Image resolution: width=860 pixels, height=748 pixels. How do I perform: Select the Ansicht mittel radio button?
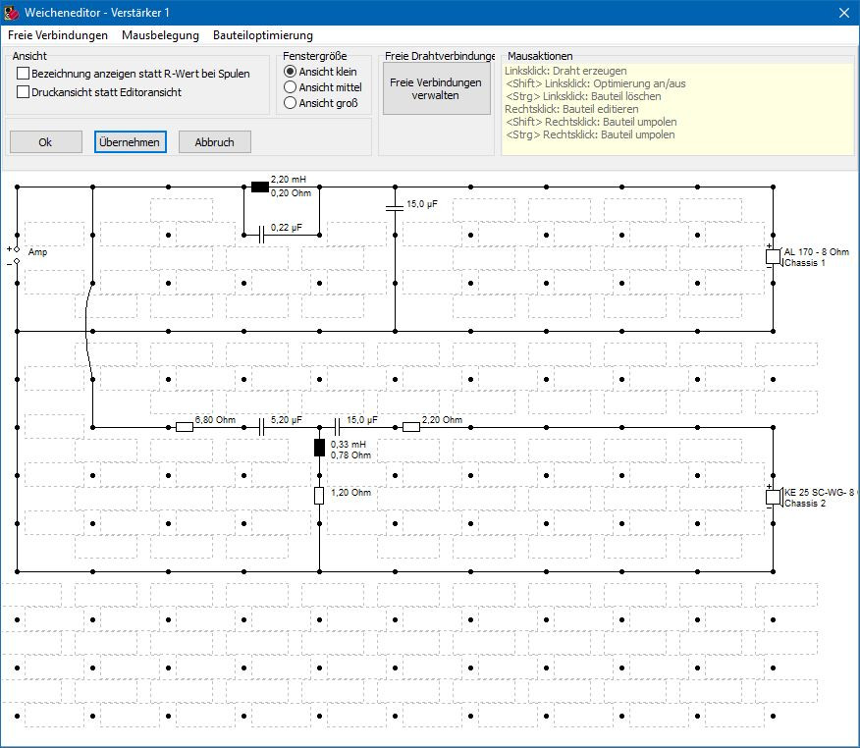coord(290,87)
